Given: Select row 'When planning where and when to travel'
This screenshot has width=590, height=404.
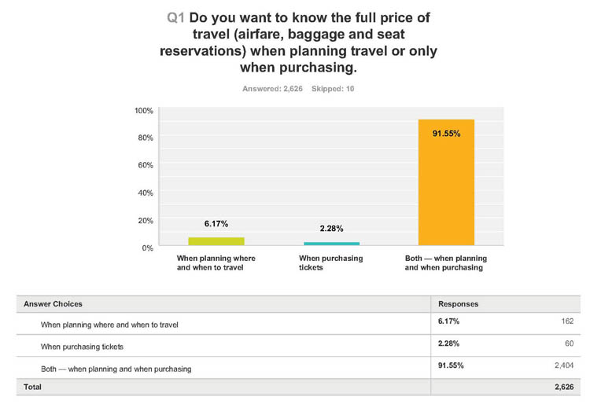Looking at the screenshot, I should coord(298,324).
